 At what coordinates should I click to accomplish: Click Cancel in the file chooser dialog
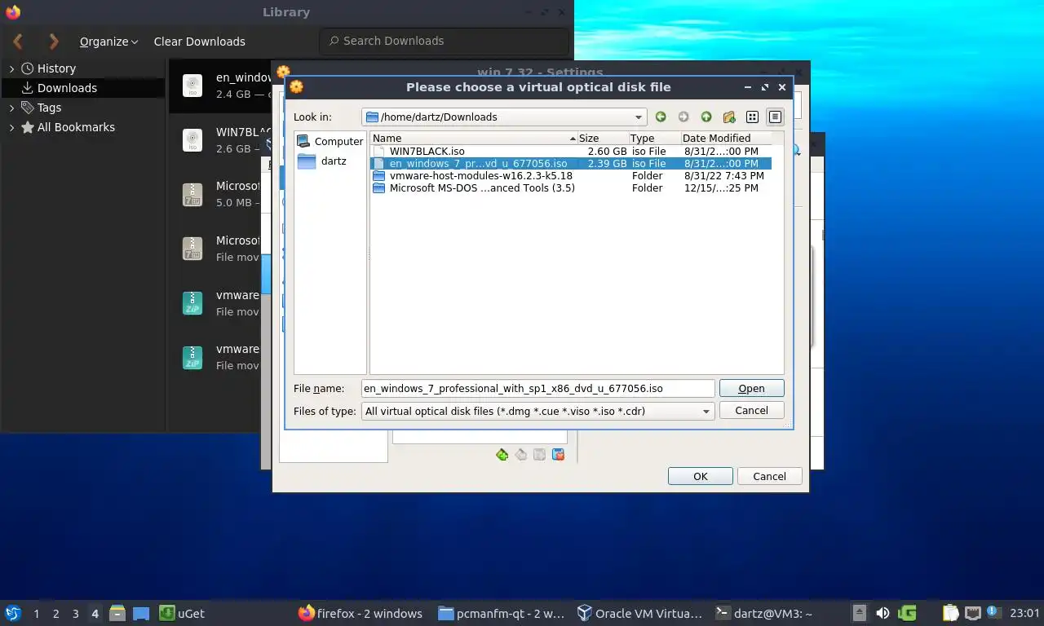(751, 411)
